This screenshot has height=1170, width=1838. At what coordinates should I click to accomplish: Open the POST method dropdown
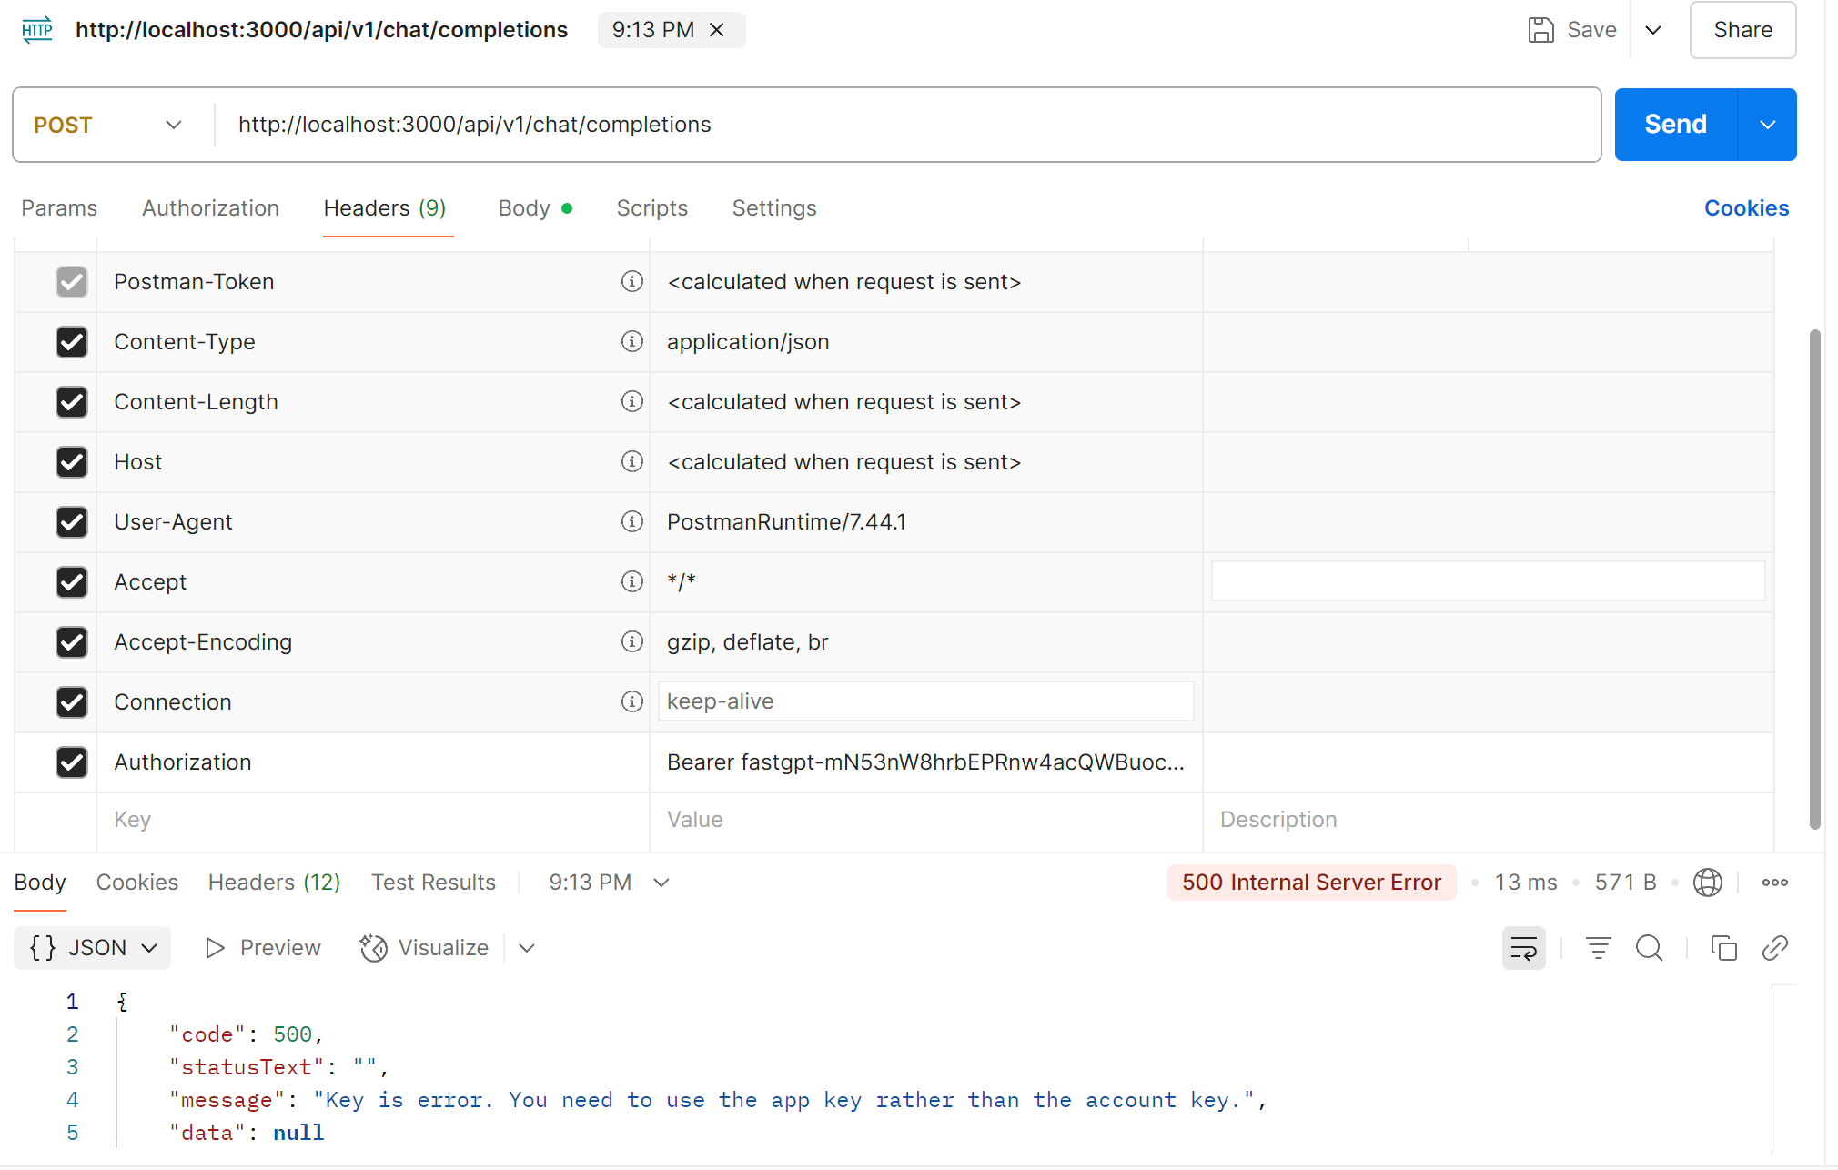point(109,125)
